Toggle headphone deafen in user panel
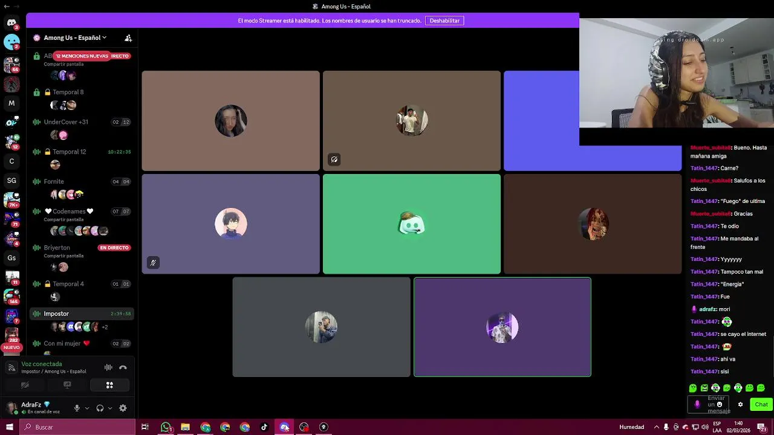 100,408
